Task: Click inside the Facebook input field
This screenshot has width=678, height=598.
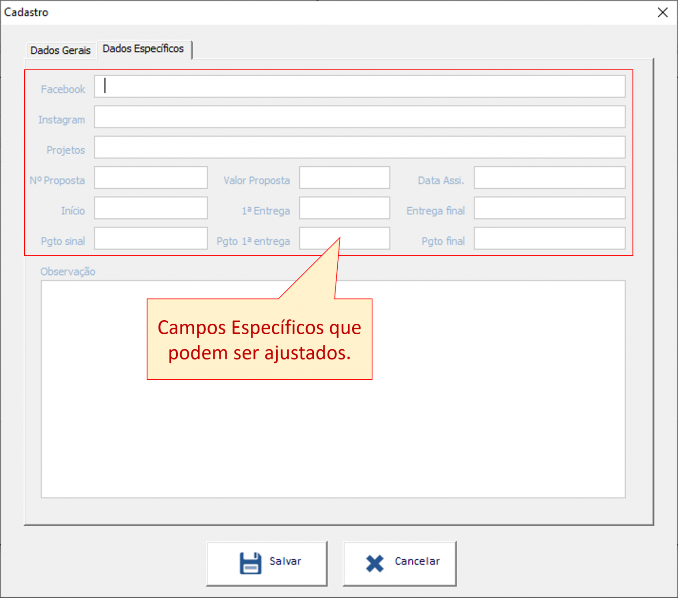Action: [x=359, y=86]
